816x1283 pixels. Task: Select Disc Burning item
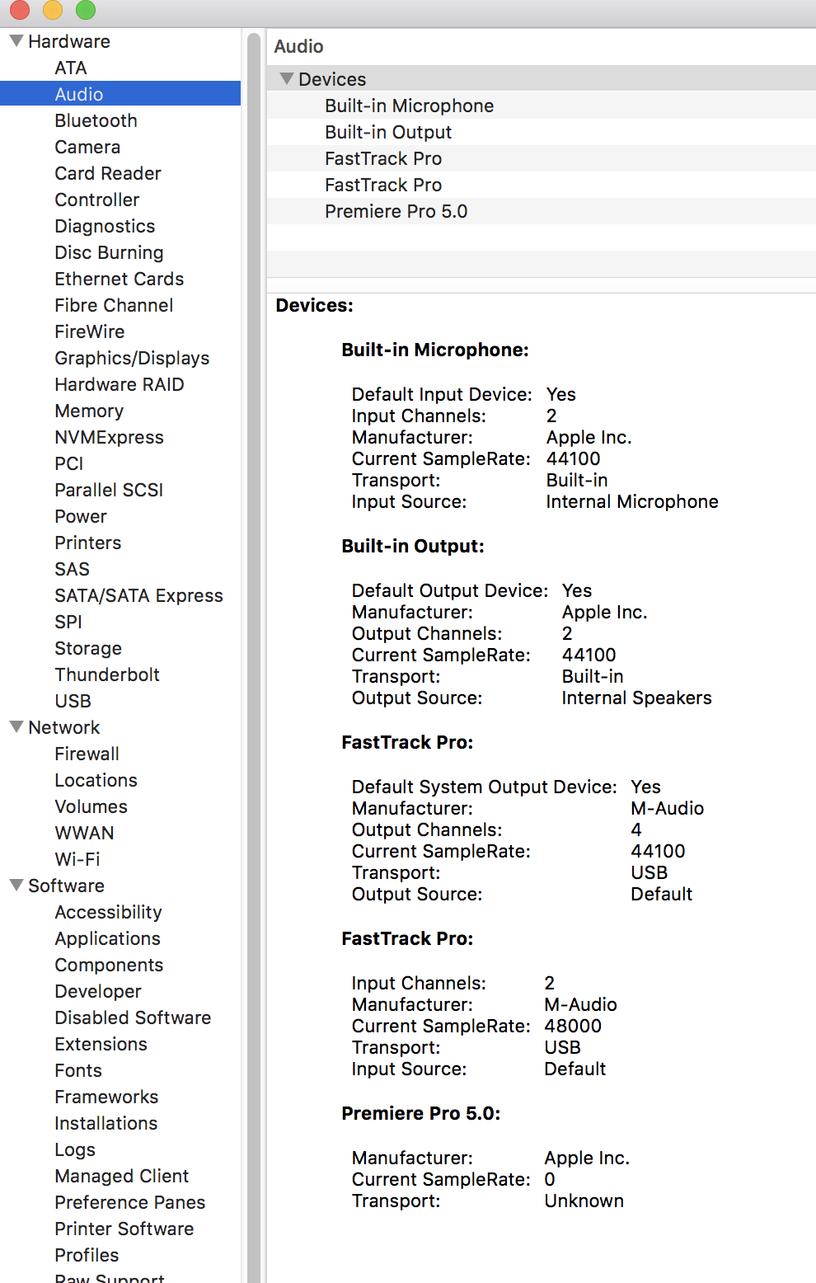109,252
